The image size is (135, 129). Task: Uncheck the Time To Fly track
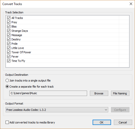tap(9, 61)
